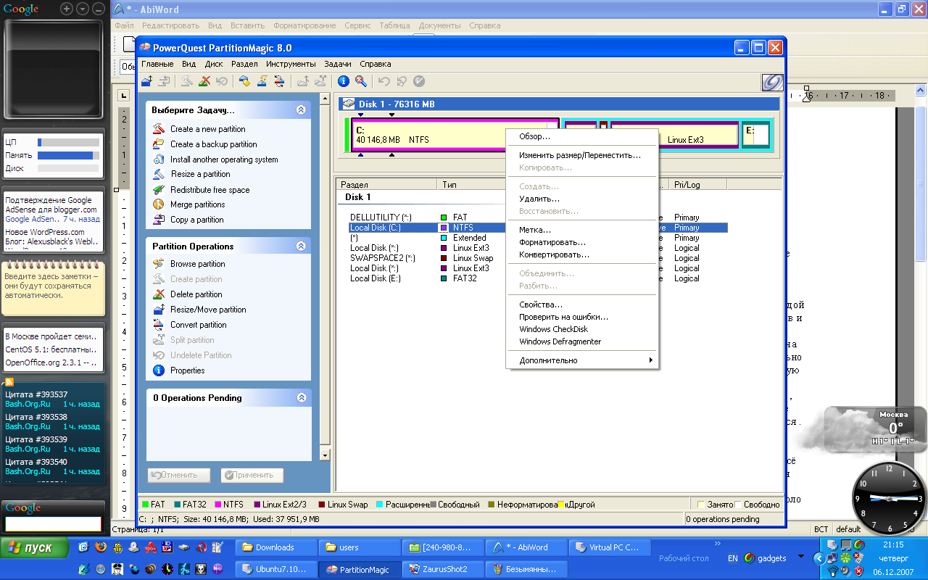Choose Удалить from context menu
Screen dimensions: 928x580
pos(582,199)
